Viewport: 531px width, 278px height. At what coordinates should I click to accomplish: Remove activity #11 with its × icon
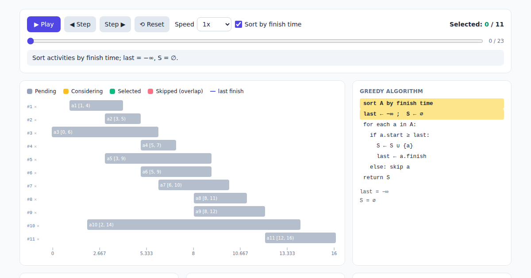point(38,239)
